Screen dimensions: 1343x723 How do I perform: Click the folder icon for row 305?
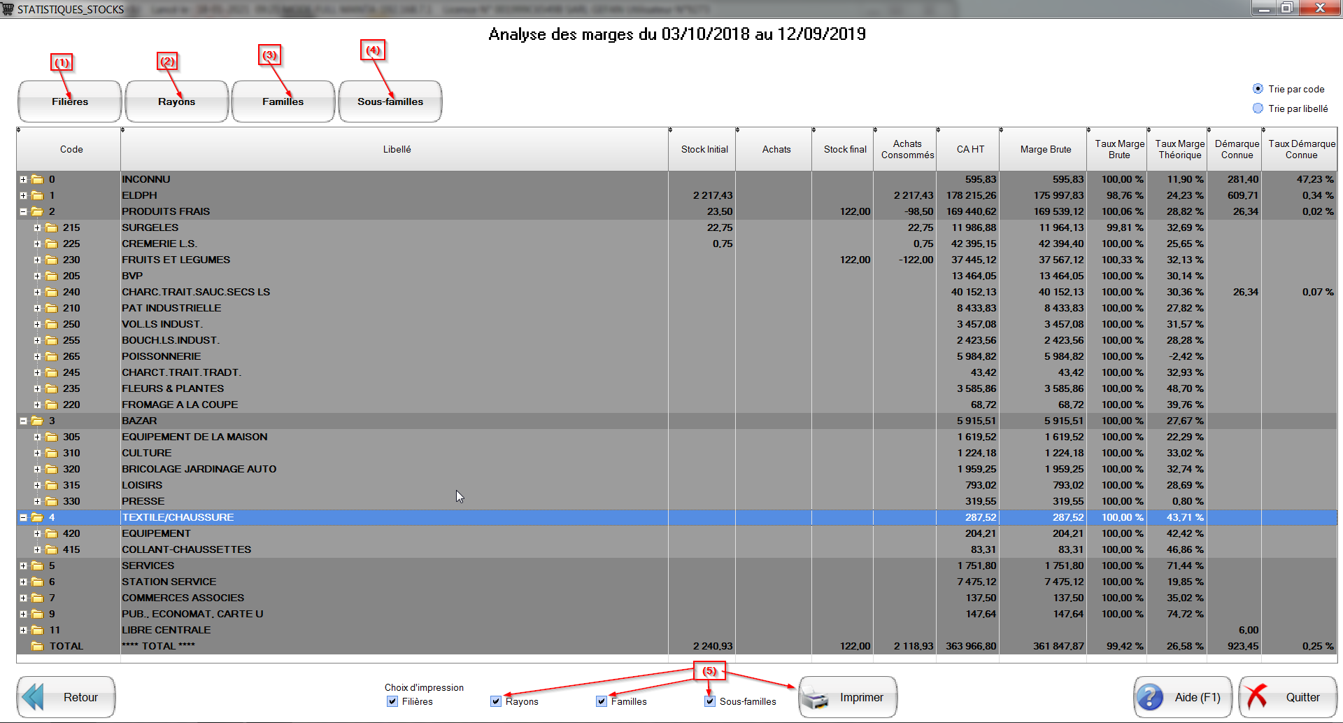pyautogui.click(x=52, y=437)
